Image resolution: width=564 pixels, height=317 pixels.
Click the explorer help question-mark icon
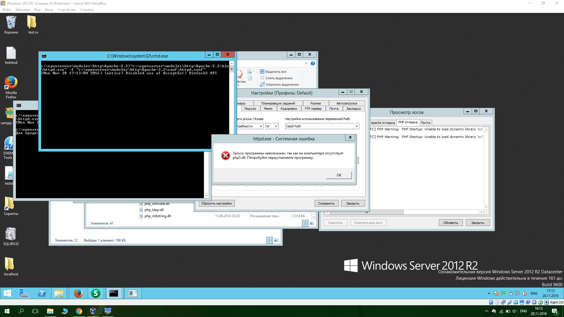313,63
